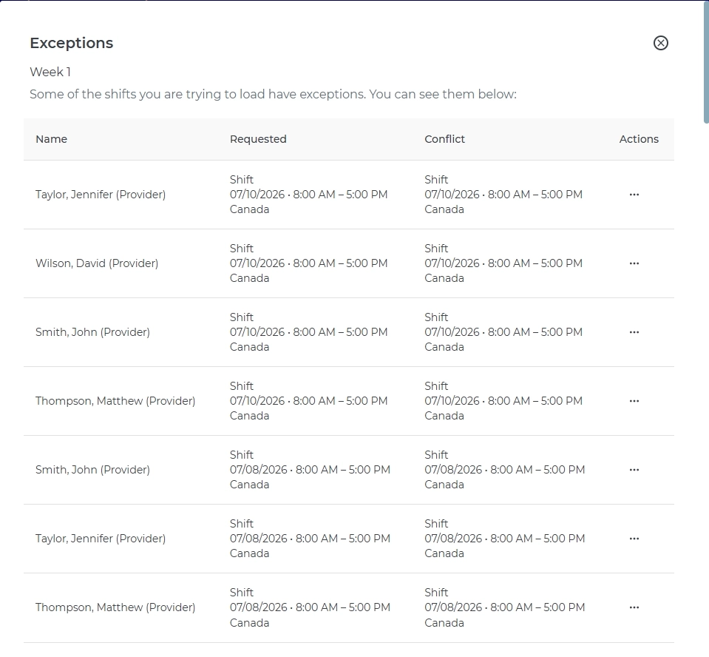Open actions menu for Taylor, Jennifer 07/10/2026 row
This screenshot has height=657, width=709.
(634, 195)
